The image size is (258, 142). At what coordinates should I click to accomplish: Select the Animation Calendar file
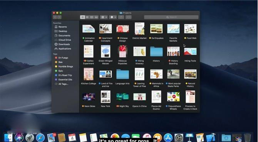click(89, 29)
